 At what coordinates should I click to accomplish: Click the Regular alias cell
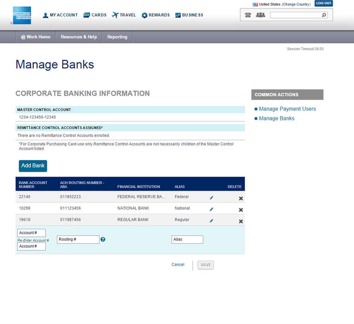coord(182,220)
